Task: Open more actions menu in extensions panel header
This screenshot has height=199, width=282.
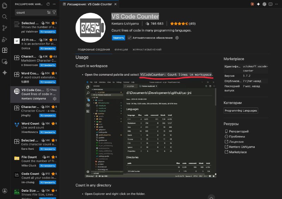Action: pyautogui.click(x=54, y=4)
